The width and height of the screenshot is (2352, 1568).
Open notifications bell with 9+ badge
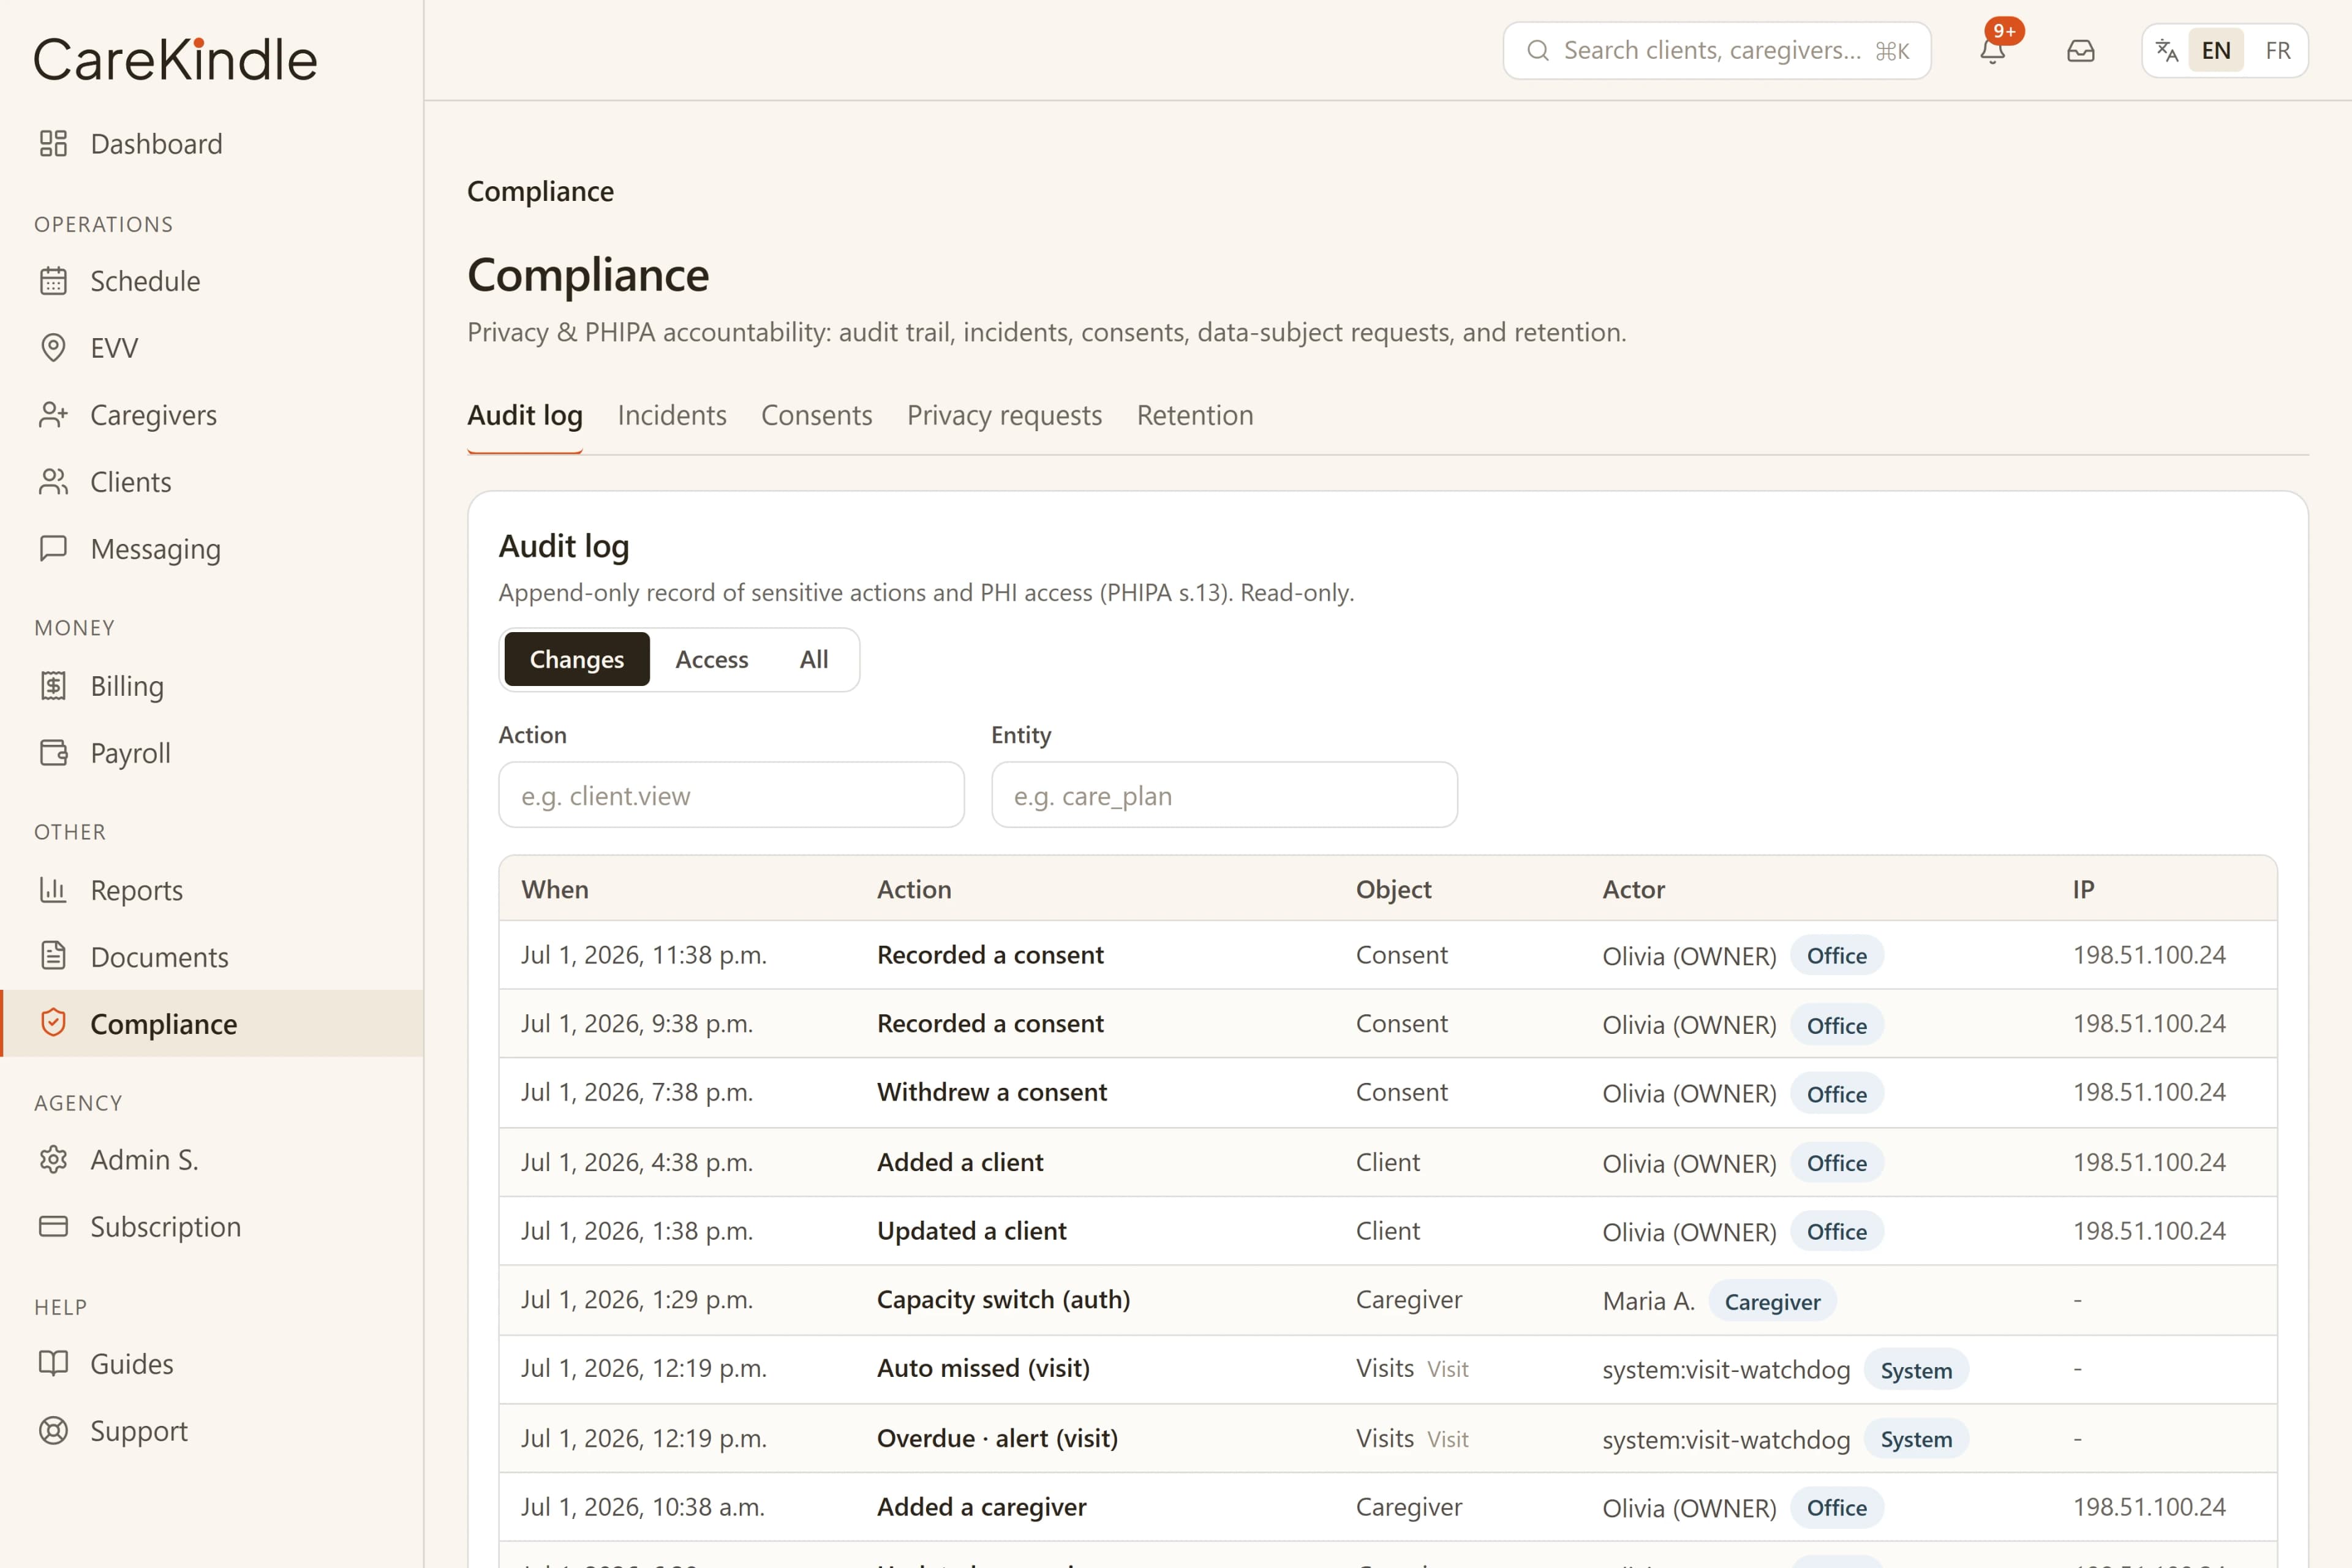pos(1993,50)
